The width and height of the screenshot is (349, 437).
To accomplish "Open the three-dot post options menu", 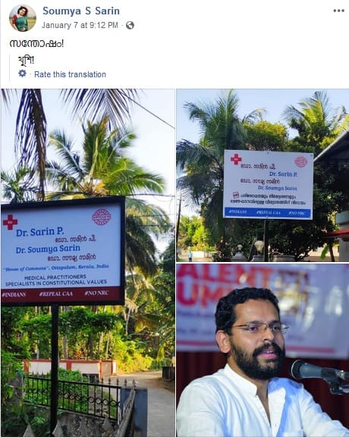I will point(338,11).
